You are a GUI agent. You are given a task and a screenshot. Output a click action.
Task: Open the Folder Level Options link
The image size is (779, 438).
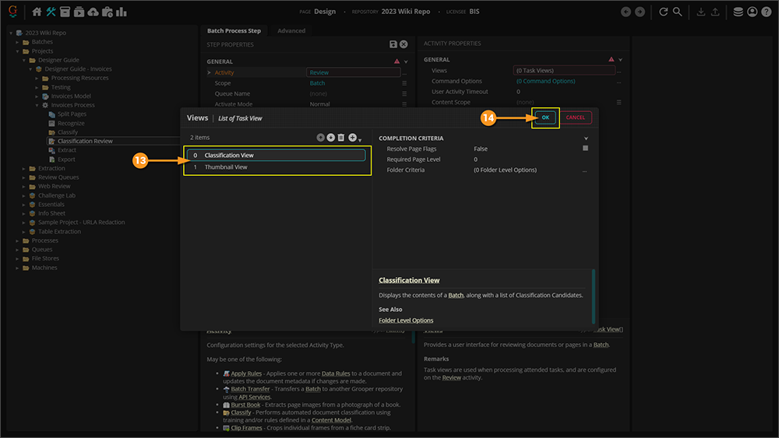[x=406, y=320]
